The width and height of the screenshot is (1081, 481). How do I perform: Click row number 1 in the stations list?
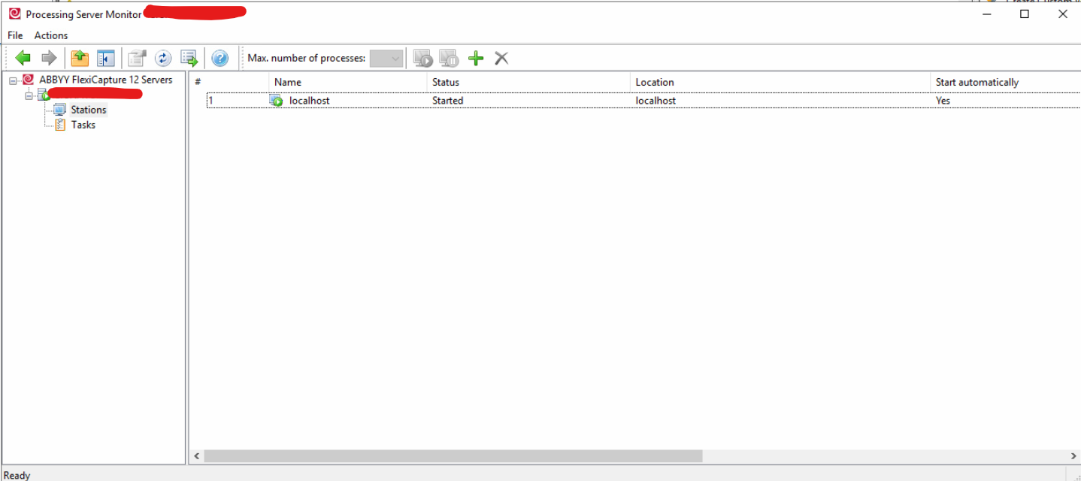211,101
